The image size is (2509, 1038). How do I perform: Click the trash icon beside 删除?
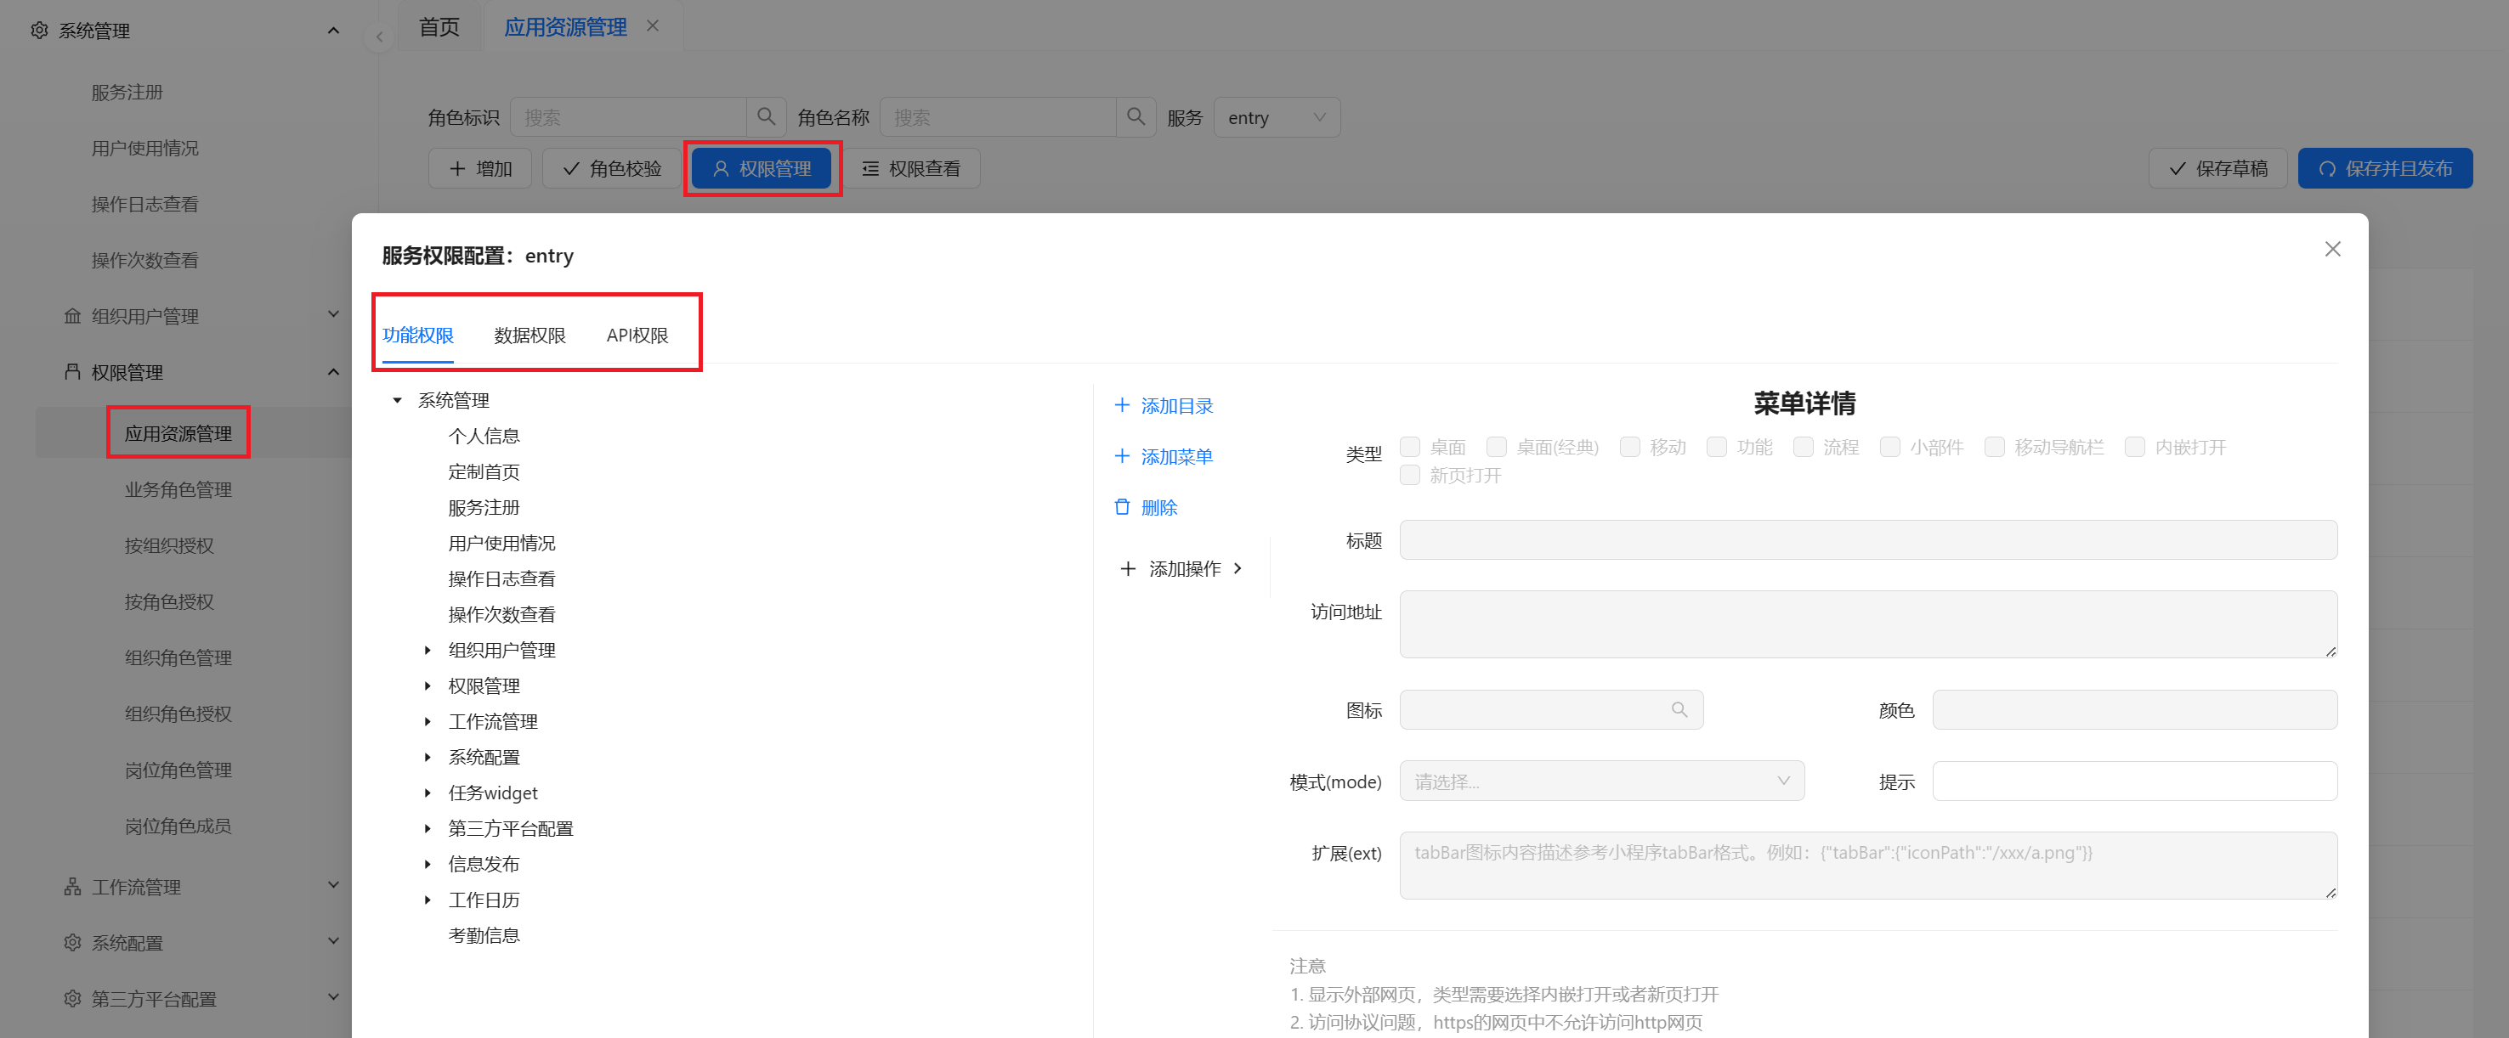click(1122, 507)
